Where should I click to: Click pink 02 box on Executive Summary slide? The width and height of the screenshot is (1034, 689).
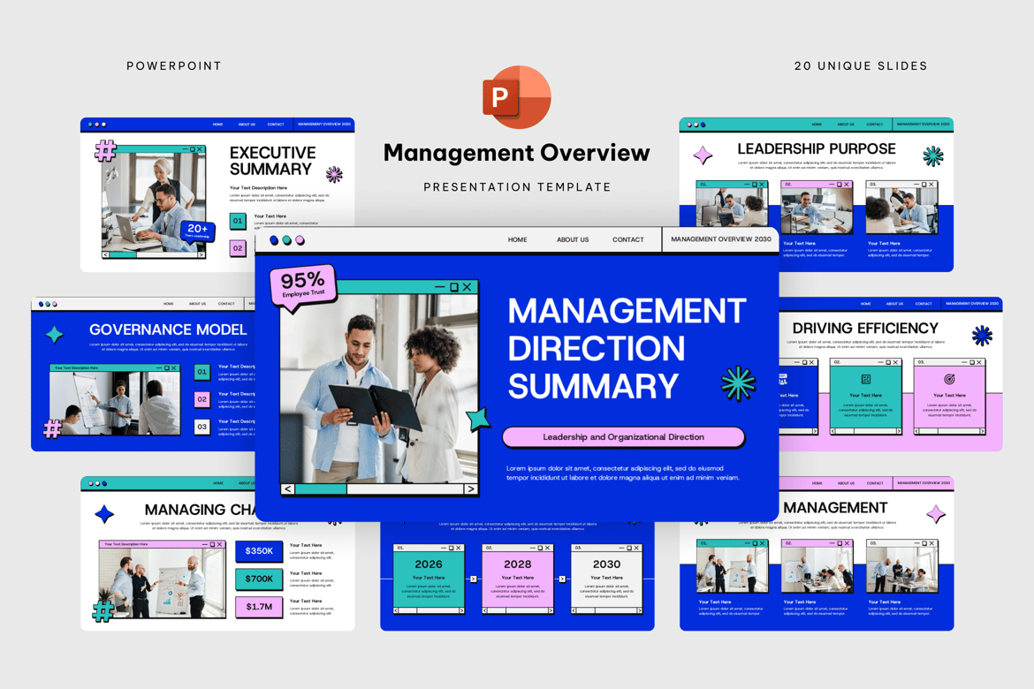click(x=238, y=248)
